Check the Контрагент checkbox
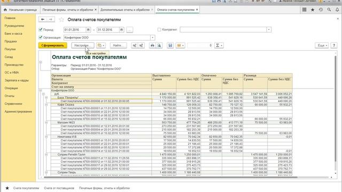Screen dimensions: 342x192 159,29
